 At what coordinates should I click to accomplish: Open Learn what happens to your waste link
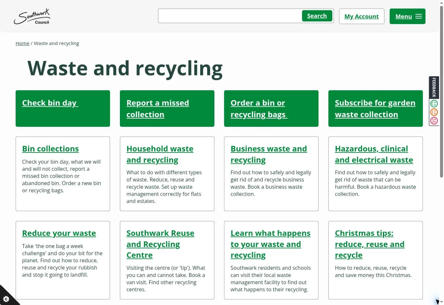point(270,244)
